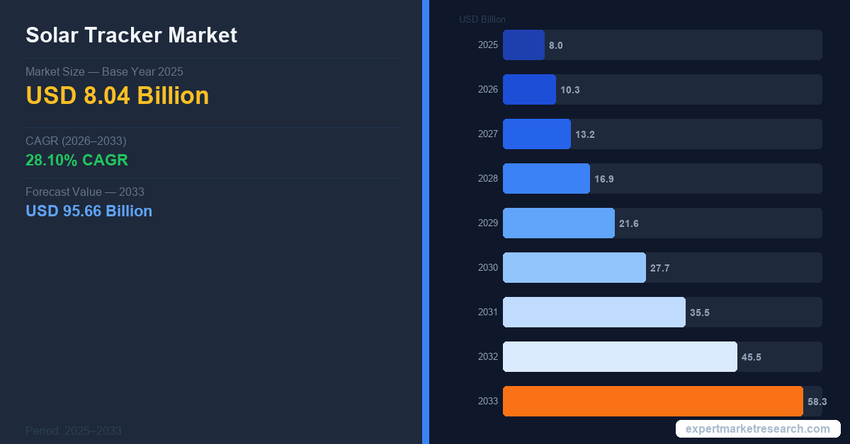The height and width of the screenshot is (444, 850).
Task: Click the 2029 year axis label
Action: 487,223
